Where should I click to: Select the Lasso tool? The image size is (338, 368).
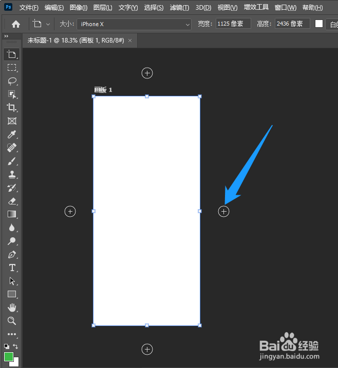pos(11,81)
